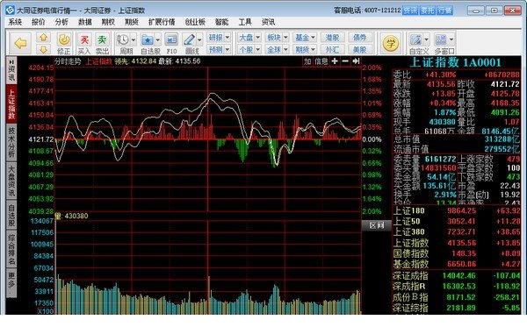Zoom out with the chart minus icon
This screenshot has height=327, width=527.
(345, 61)
